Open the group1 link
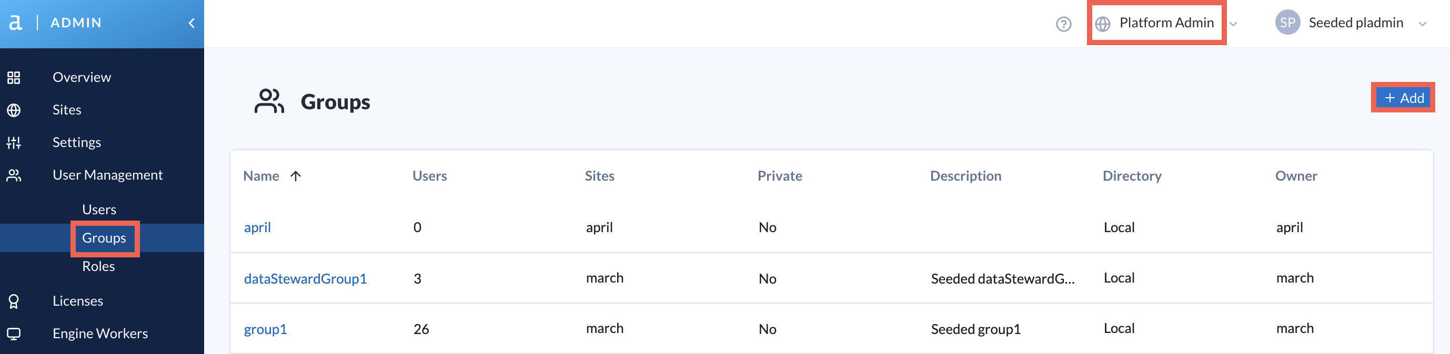 click(265, 329)
